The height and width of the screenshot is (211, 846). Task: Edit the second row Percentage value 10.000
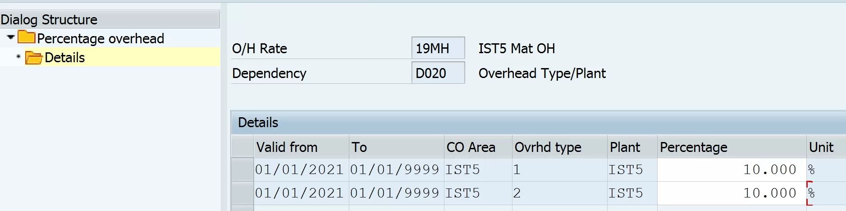732,193
